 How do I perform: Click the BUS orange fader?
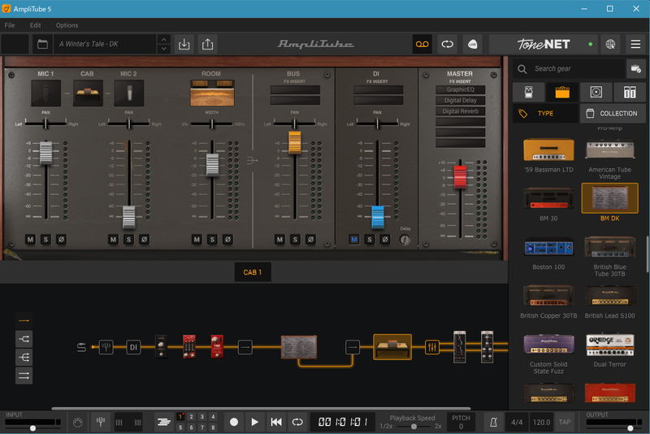tap(295, 142)
